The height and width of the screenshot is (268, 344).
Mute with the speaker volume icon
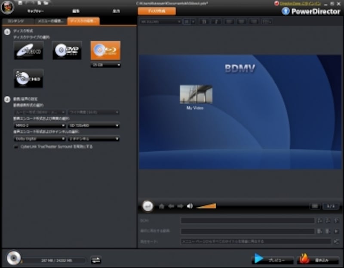click(190, 206)
